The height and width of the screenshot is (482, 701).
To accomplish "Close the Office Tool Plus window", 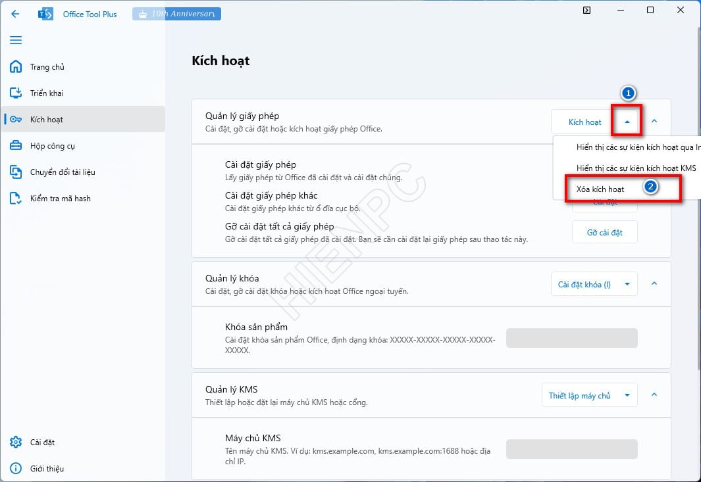I will [681, 11].
